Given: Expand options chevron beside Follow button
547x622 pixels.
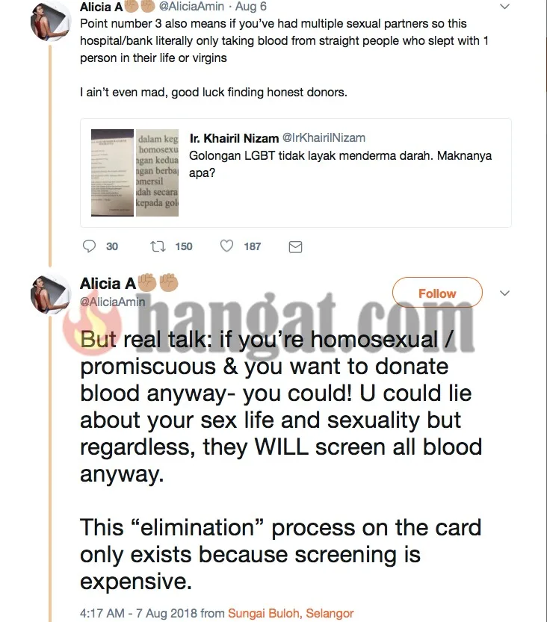Looking at the screenshot, I should [x=504, y=293].
